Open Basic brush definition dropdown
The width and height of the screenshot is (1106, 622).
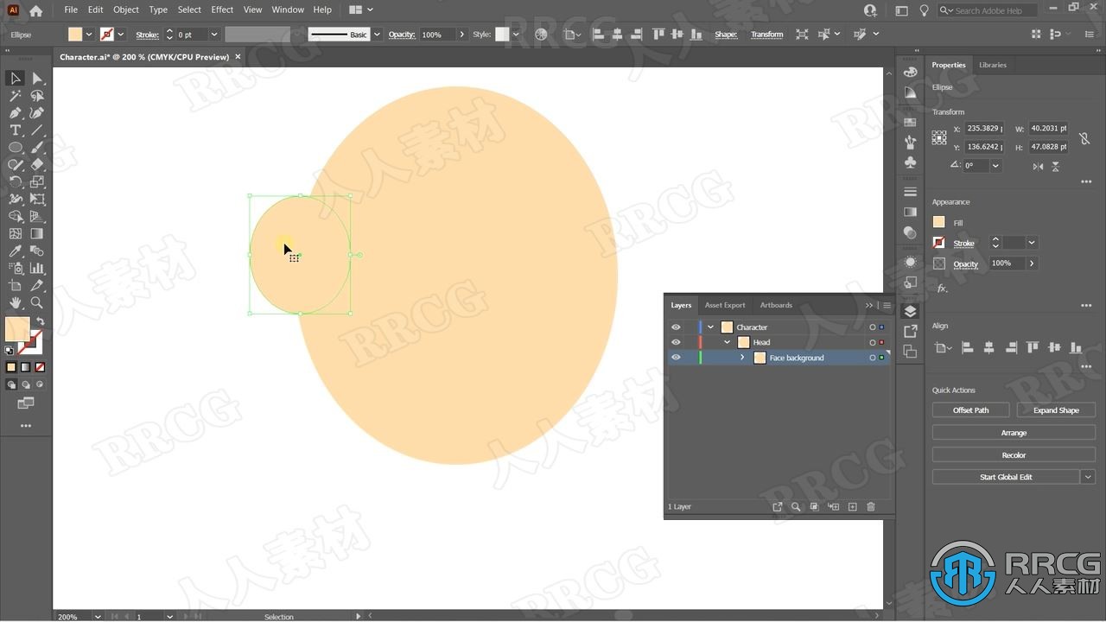pos(377,35)
